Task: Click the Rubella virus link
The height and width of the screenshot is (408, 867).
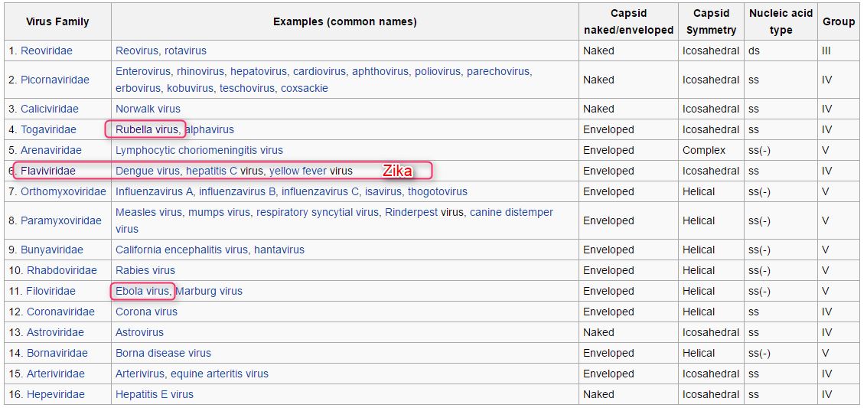Action: [x=146, y=129]
